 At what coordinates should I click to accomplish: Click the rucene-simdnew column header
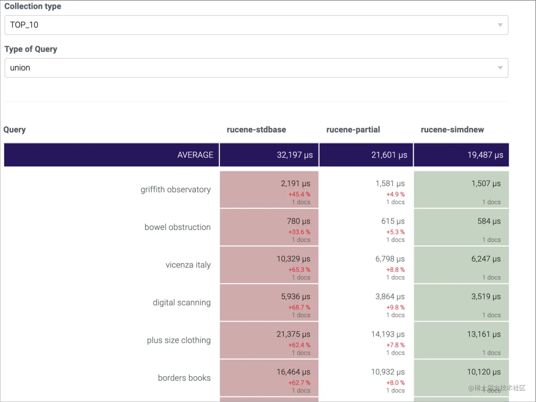click(x=452, y=130)
